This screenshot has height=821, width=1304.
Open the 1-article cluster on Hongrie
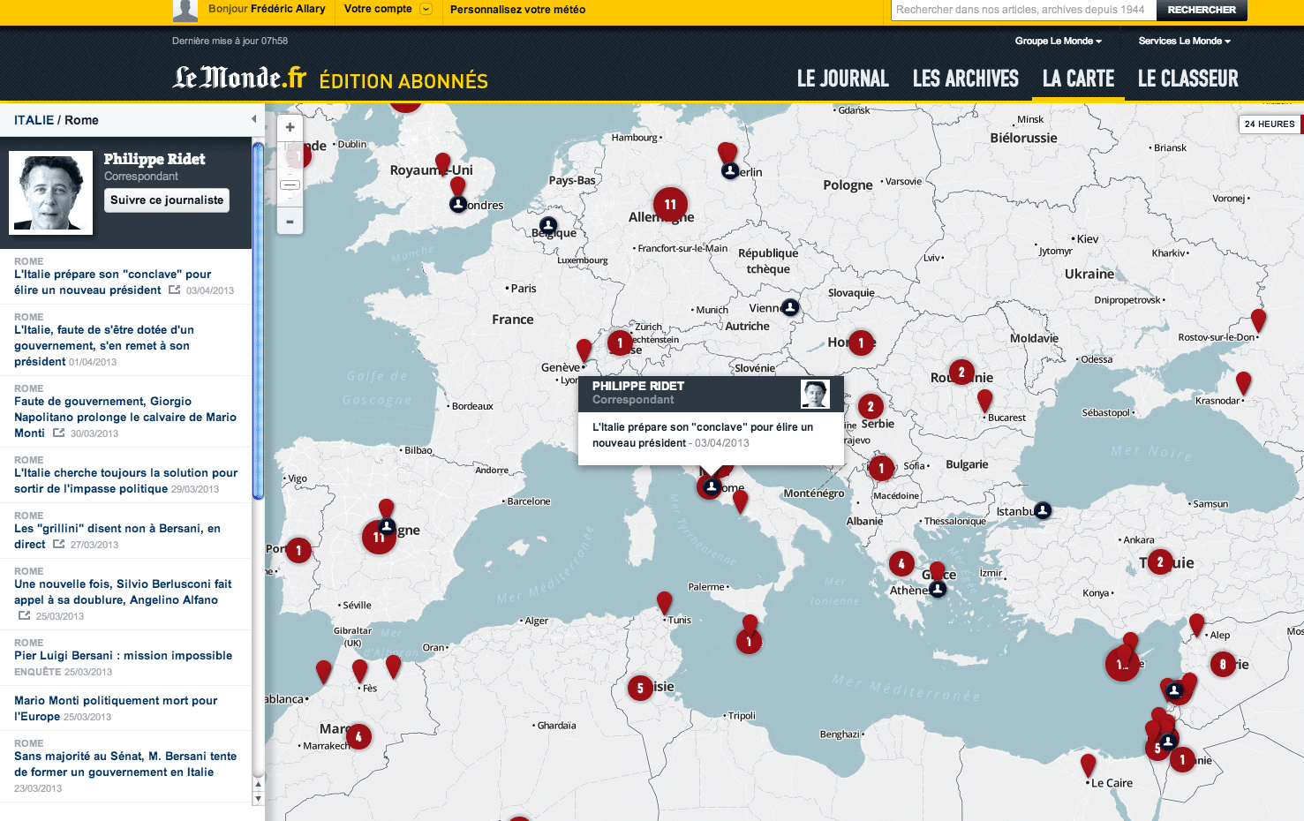[x=861, y=343]
